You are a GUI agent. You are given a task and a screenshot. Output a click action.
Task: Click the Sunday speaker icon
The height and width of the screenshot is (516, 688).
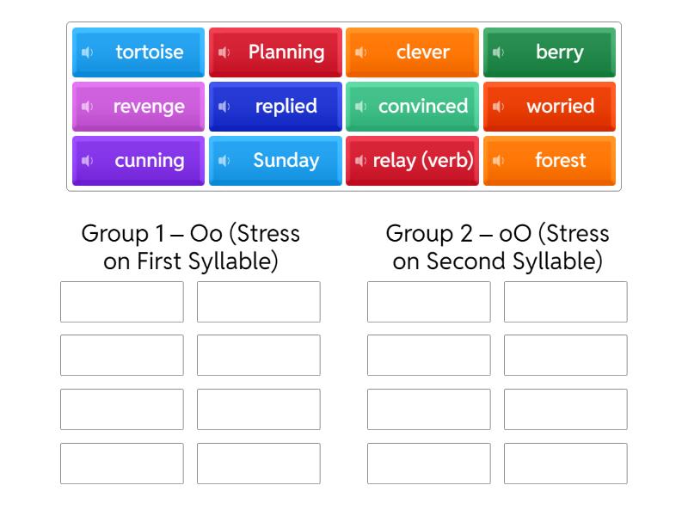point(224,161)
